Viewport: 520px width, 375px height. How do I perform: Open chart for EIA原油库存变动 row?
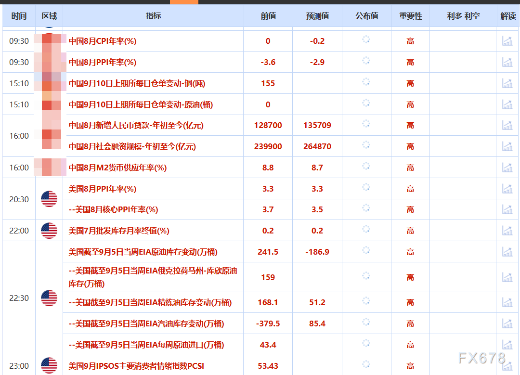pos(507,251)
